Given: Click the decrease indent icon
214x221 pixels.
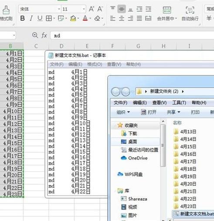Looking at the screenshot, I should 139,9.
